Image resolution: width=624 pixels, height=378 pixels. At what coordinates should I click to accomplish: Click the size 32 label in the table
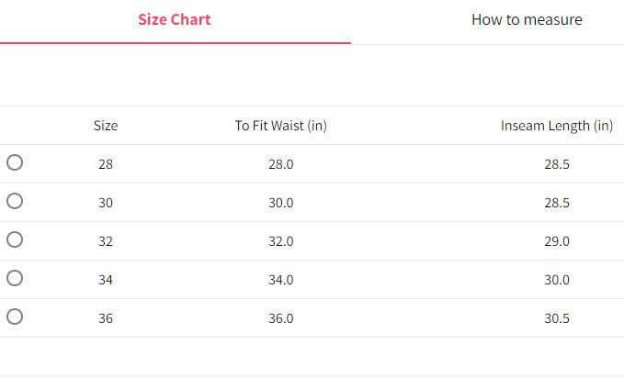coord(106,241)
